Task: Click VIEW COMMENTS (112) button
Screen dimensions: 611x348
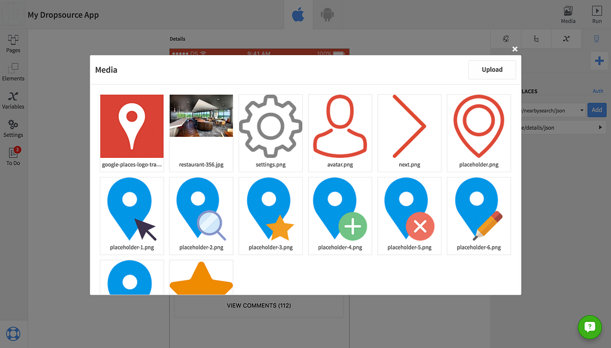Action: (x=259, y=306)
